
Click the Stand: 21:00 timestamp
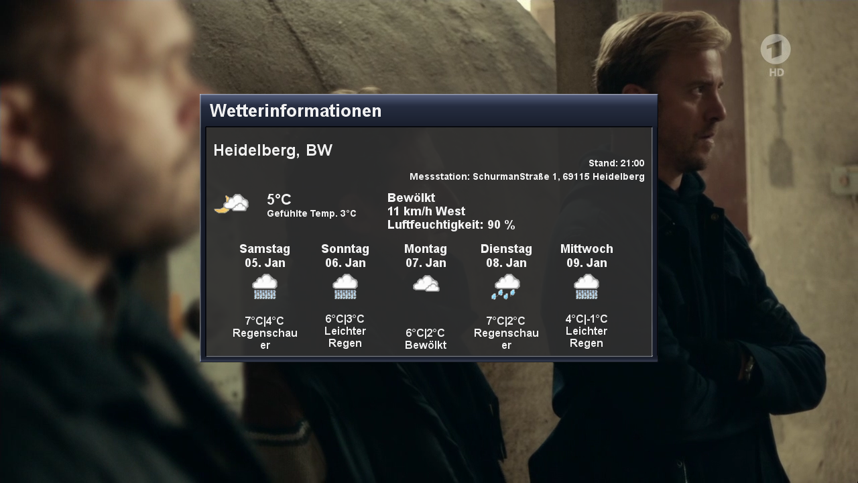pos(616,163)
